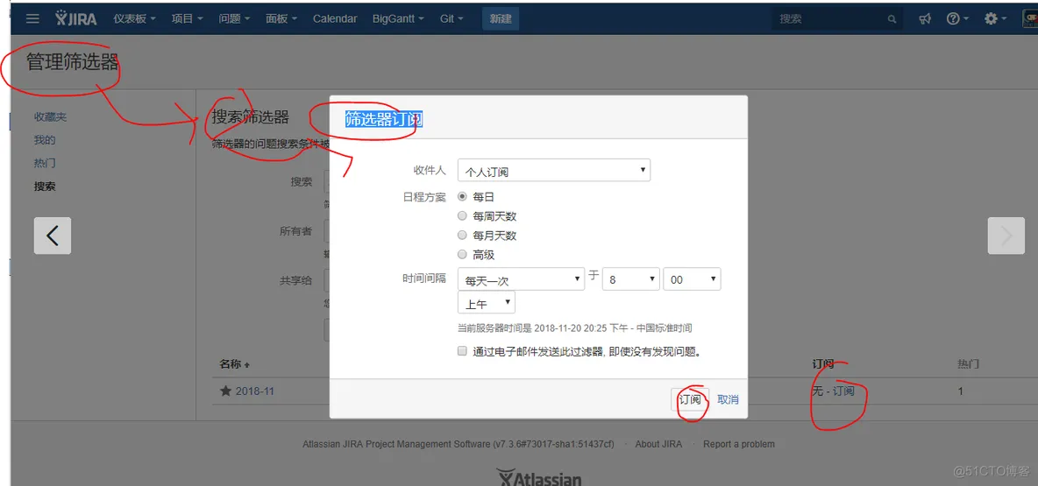This screenshot has width=1038, height=486.
Task: Open the 每天一次 interval dropdown
Action: pos(521,279)
